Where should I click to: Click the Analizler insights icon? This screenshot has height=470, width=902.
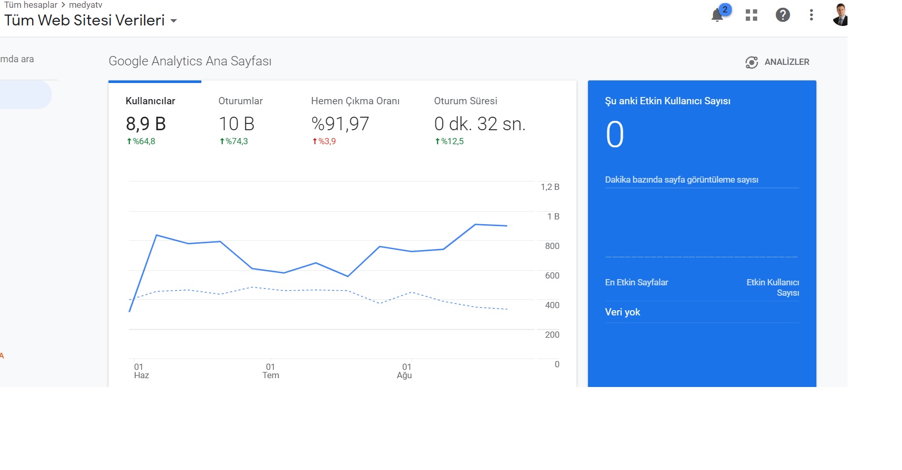point(751,62)
